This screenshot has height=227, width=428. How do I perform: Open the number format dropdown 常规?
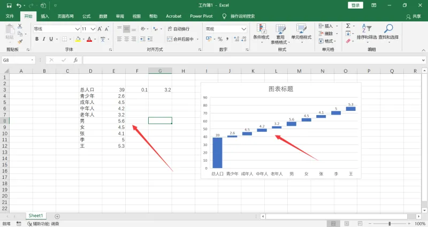coord(244,29)
